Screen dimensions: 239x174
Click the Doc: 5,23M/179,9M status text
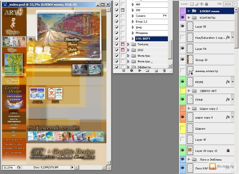[x=46, y=167]
